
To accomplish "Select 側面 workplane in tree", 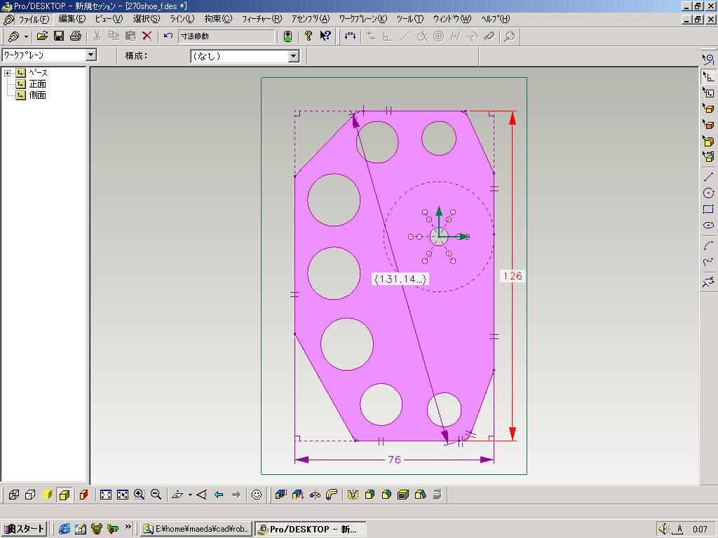I will pos(37,95).
